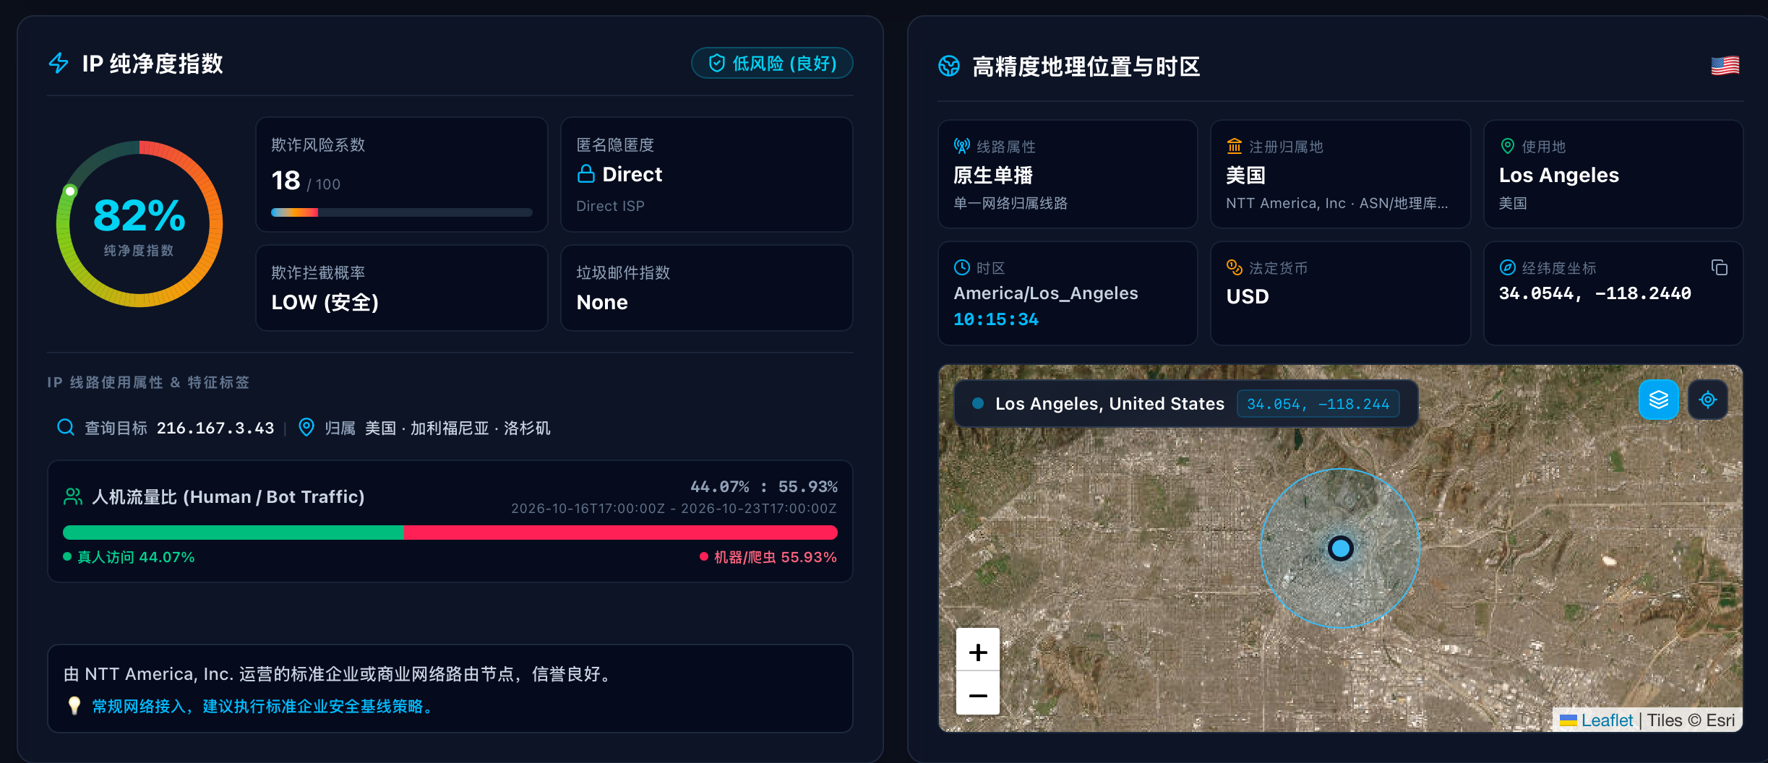
Task: Click the Direct ISP subtitle
Action: coord(610,206)
